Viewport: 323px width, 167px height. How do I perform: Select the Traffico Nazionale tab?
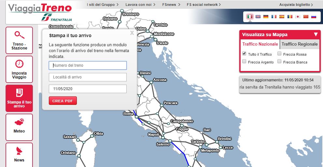(260, 44)
